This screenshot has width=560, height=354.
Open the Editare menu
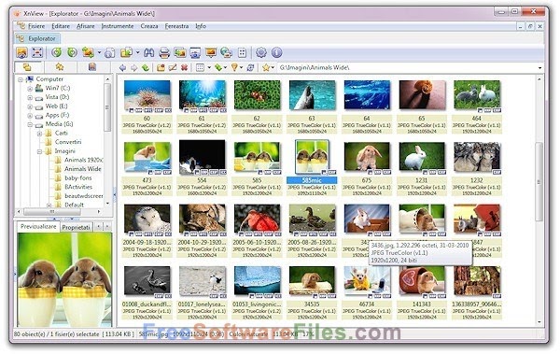(61, 26)
